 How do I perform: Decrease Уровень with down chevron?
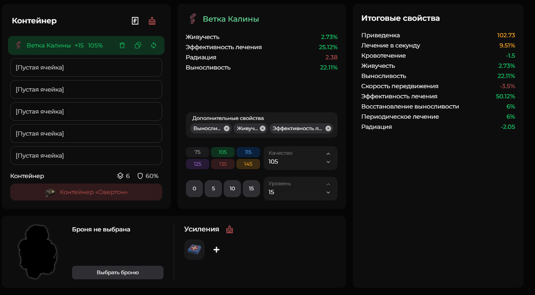328,192
